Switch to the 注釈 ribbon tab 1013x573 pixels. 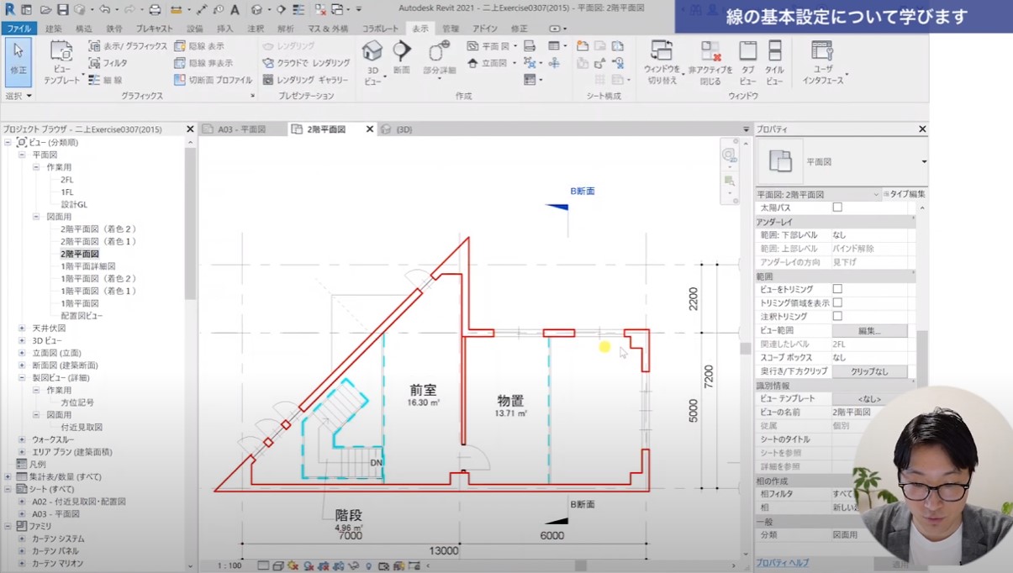coord(256,29)
